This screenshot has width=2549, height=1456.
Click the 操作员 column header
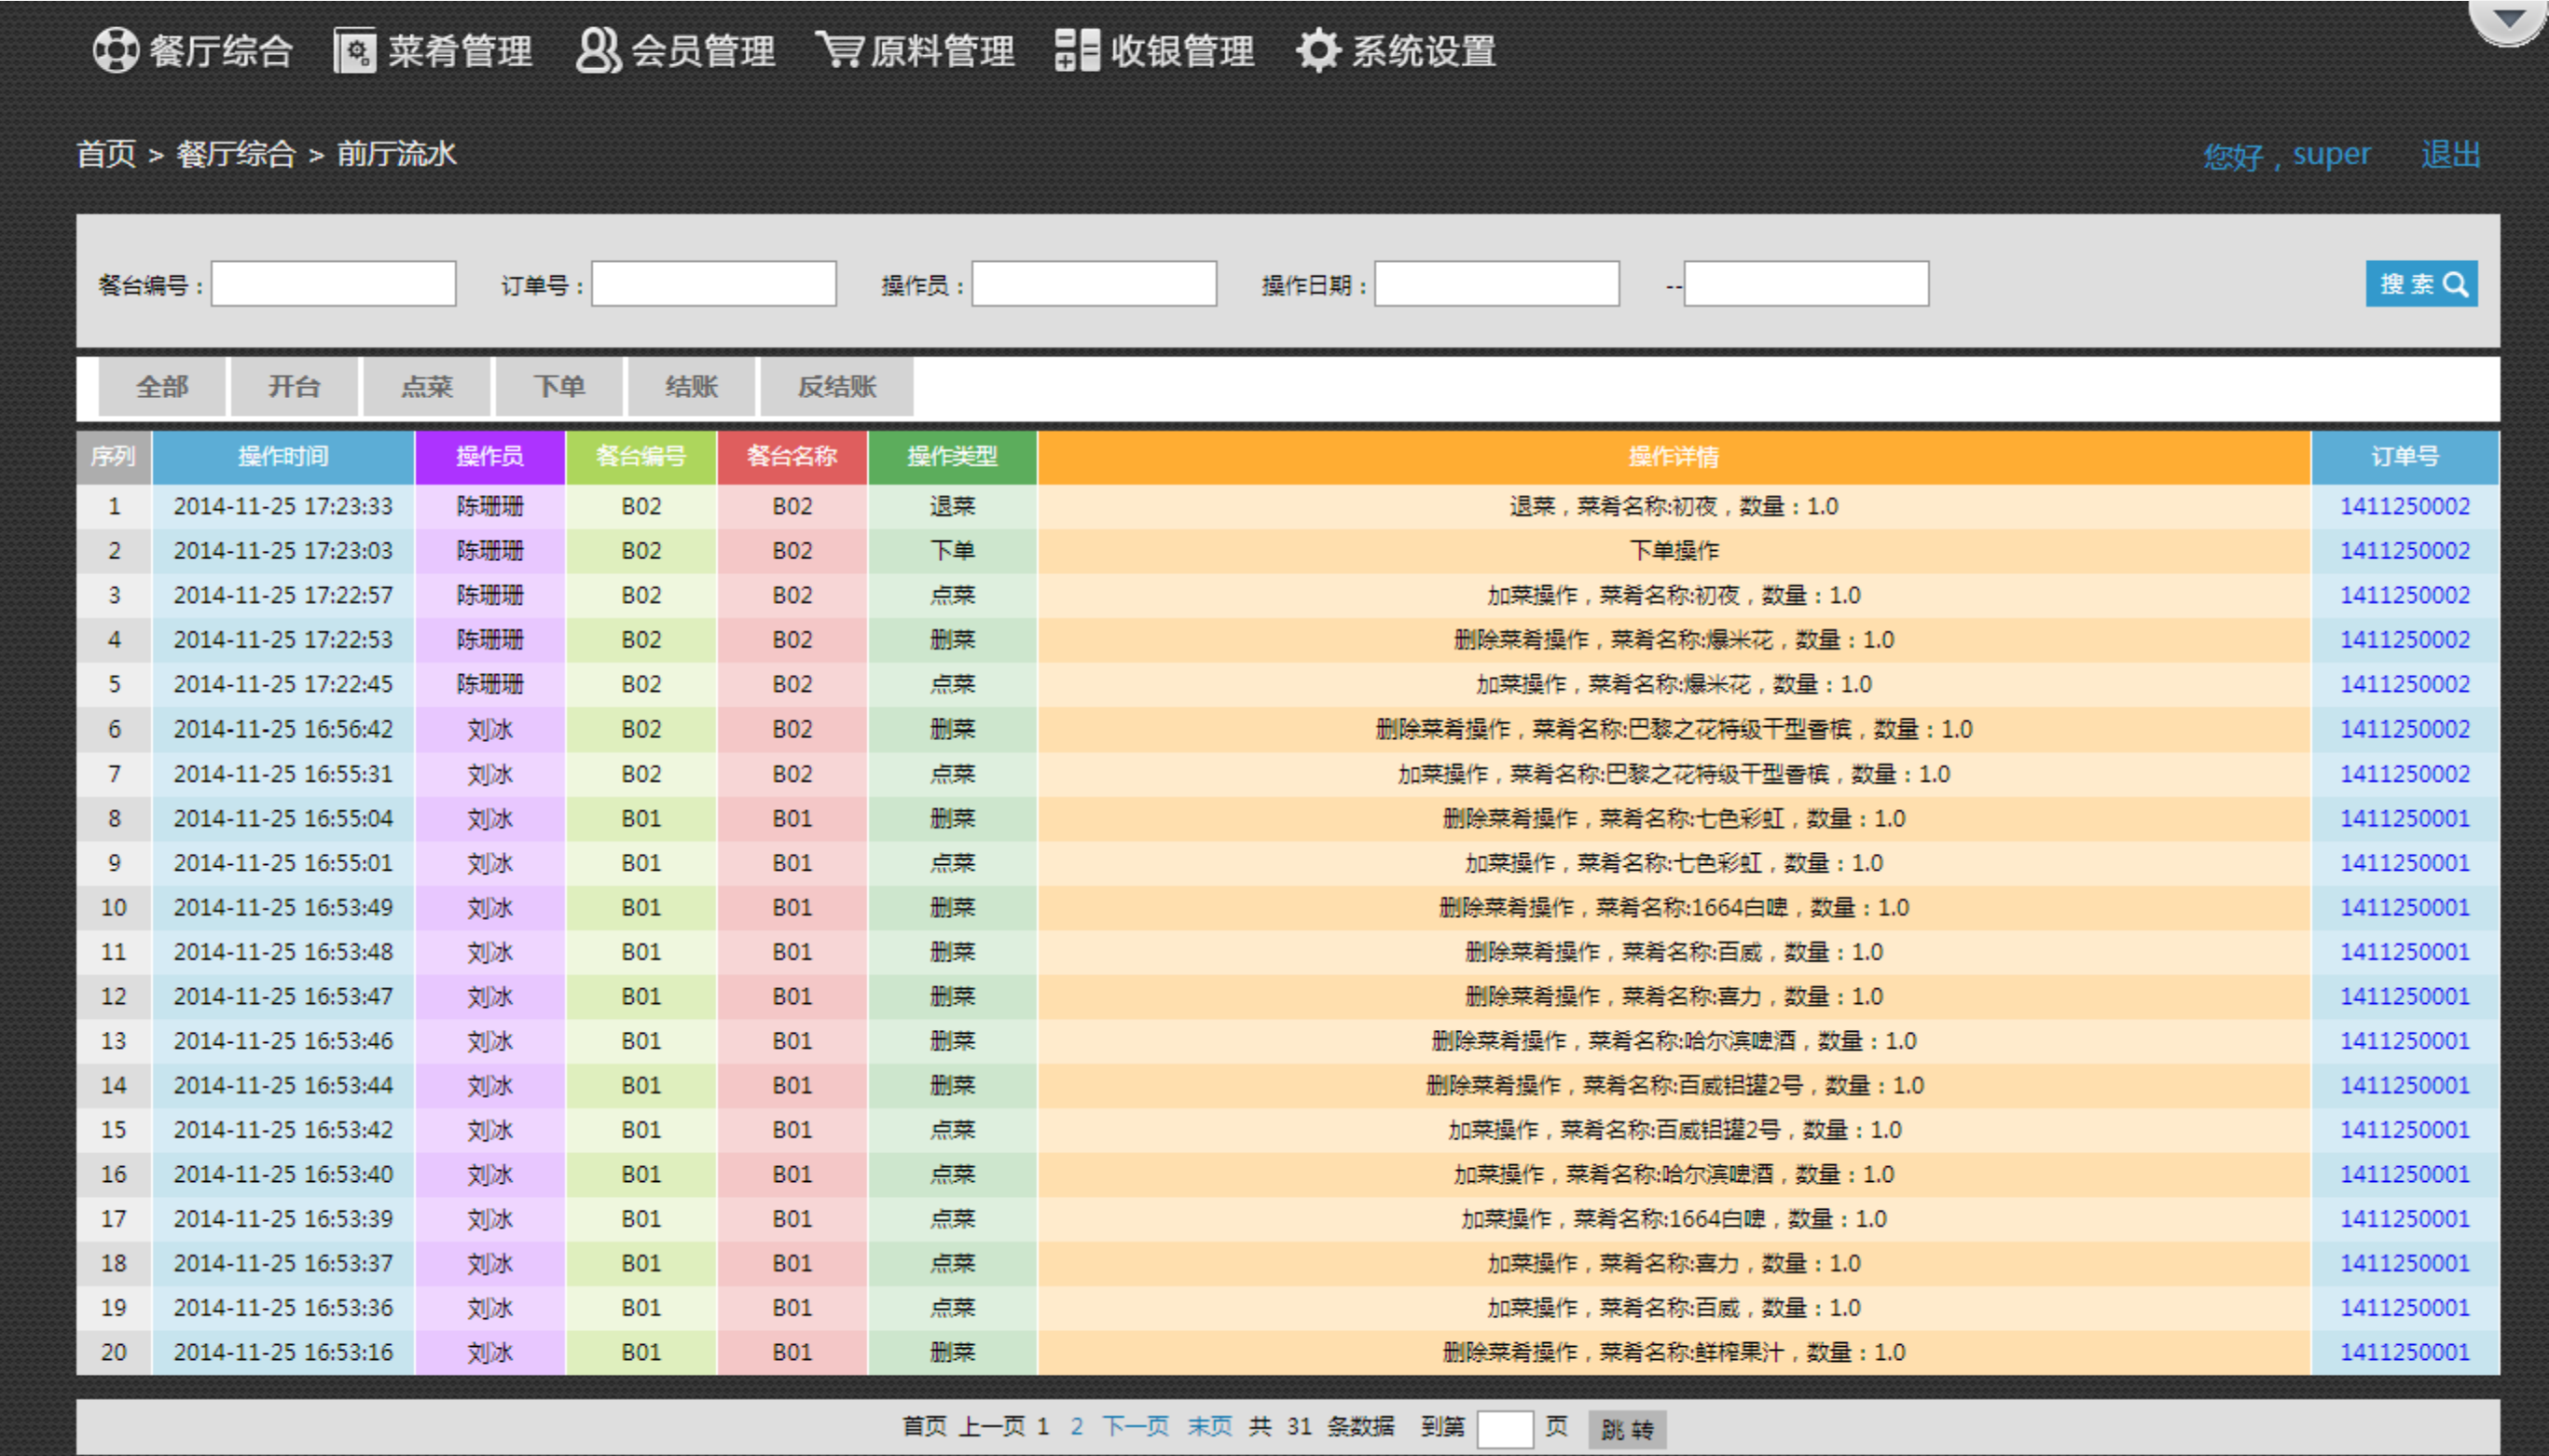(x=490, y=457)
